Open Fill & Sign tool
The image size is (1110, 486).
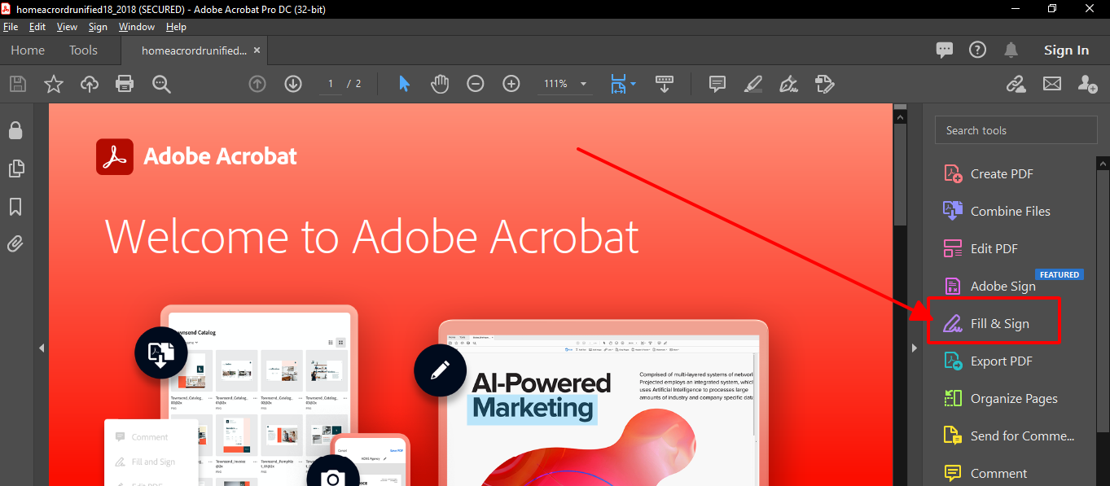(999, 323)
